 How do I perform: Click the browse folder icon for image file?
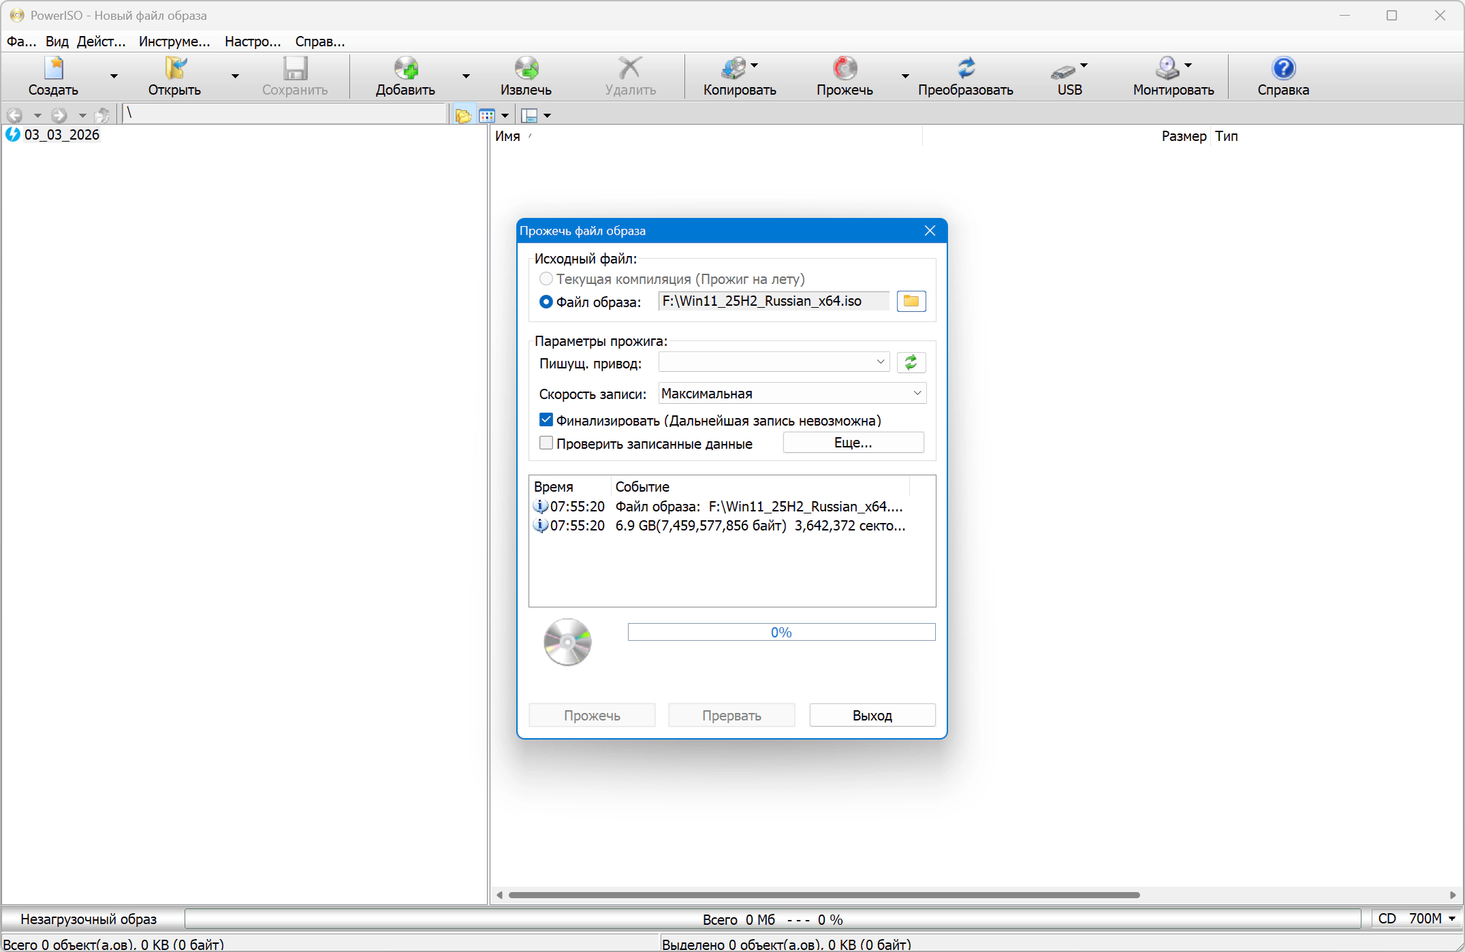click(x=911, y=301)
